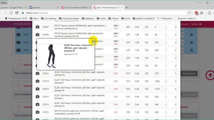
Task: Open the гугл таблицы bookmarks folder
Action: click(48, 18)
